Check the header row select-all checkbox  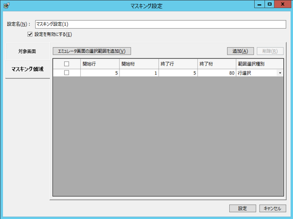[66, 64]
